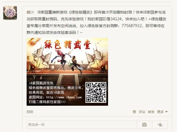Click the http://www.i8wan.com address in the poster
This screenshot has height=132, width=177.
(x=64, y=97)
